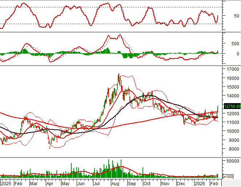This screenshot has height=187, width=241.
Task: Click the 50 level label on oscillator panel
Action: [x=236, y=16]
